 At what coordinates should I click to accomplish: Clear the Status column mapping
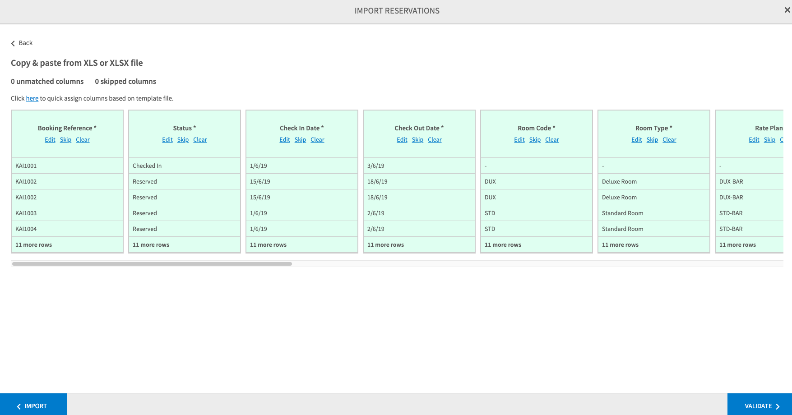tap(200, 140)
